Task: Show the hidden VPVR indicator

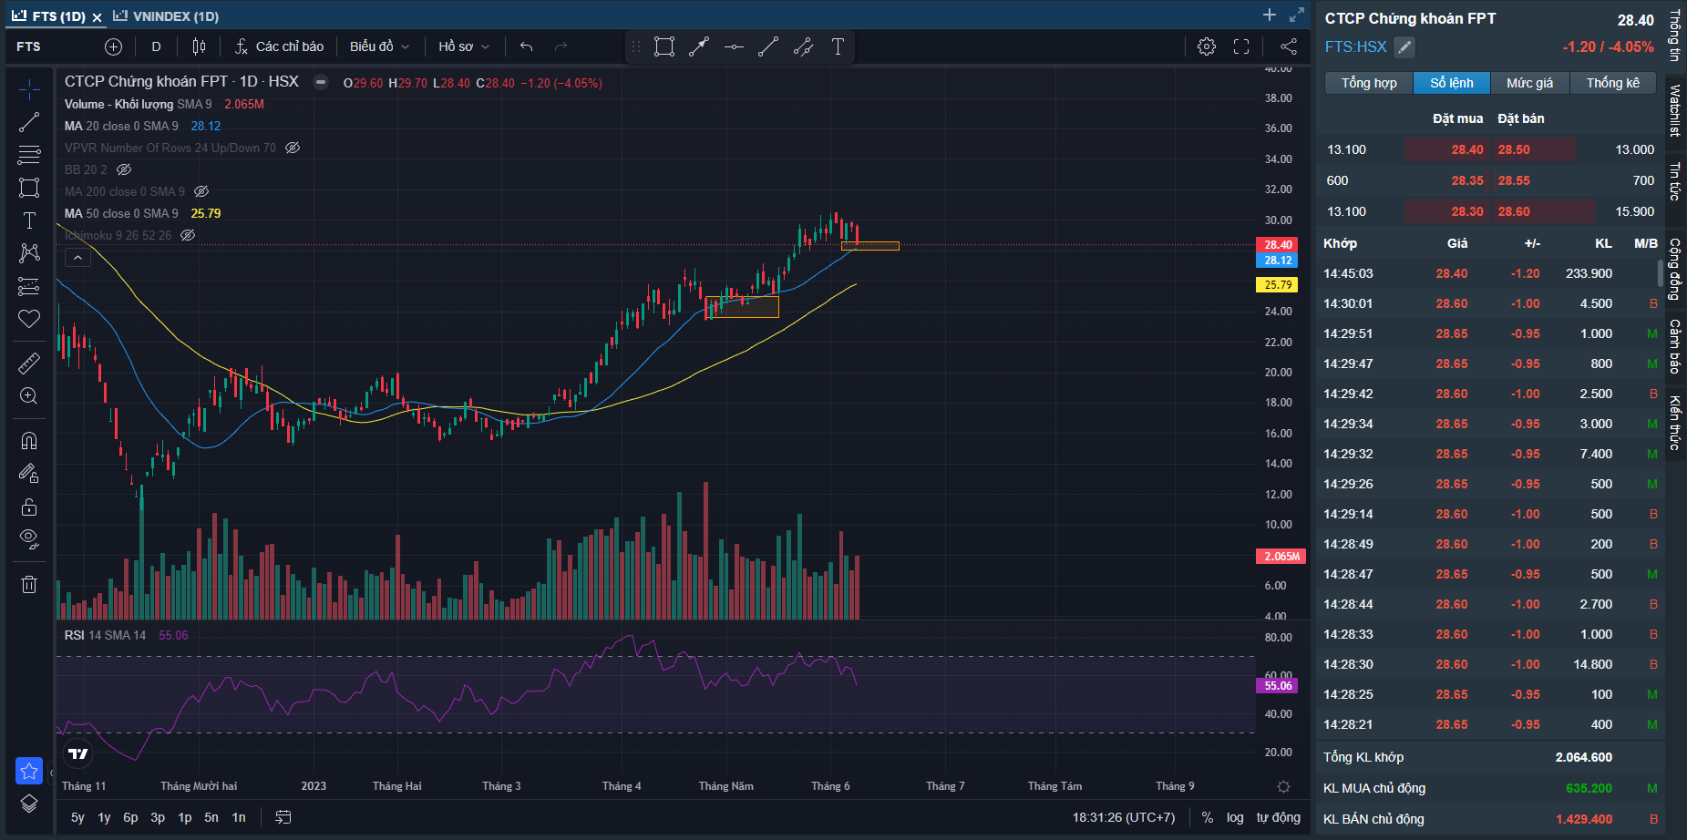Action: point(293,148)
